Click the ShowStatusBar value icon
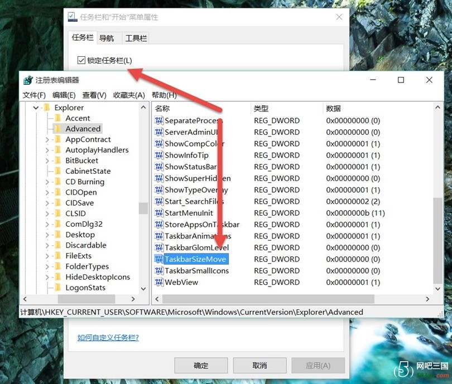 click(159, 167)
